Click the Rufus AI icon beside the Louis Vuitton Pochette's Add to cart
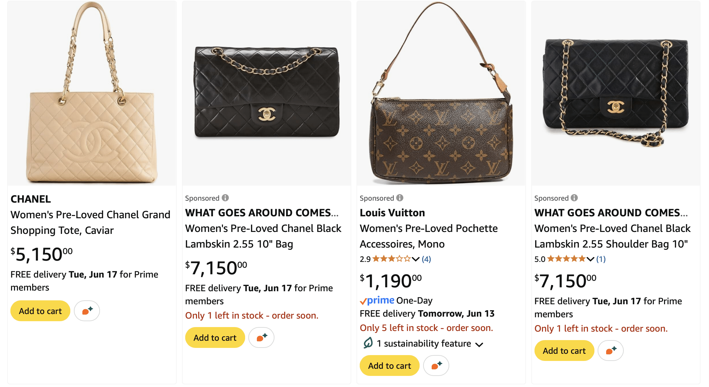This screenshot has height=387, width=709. [436, 365]
